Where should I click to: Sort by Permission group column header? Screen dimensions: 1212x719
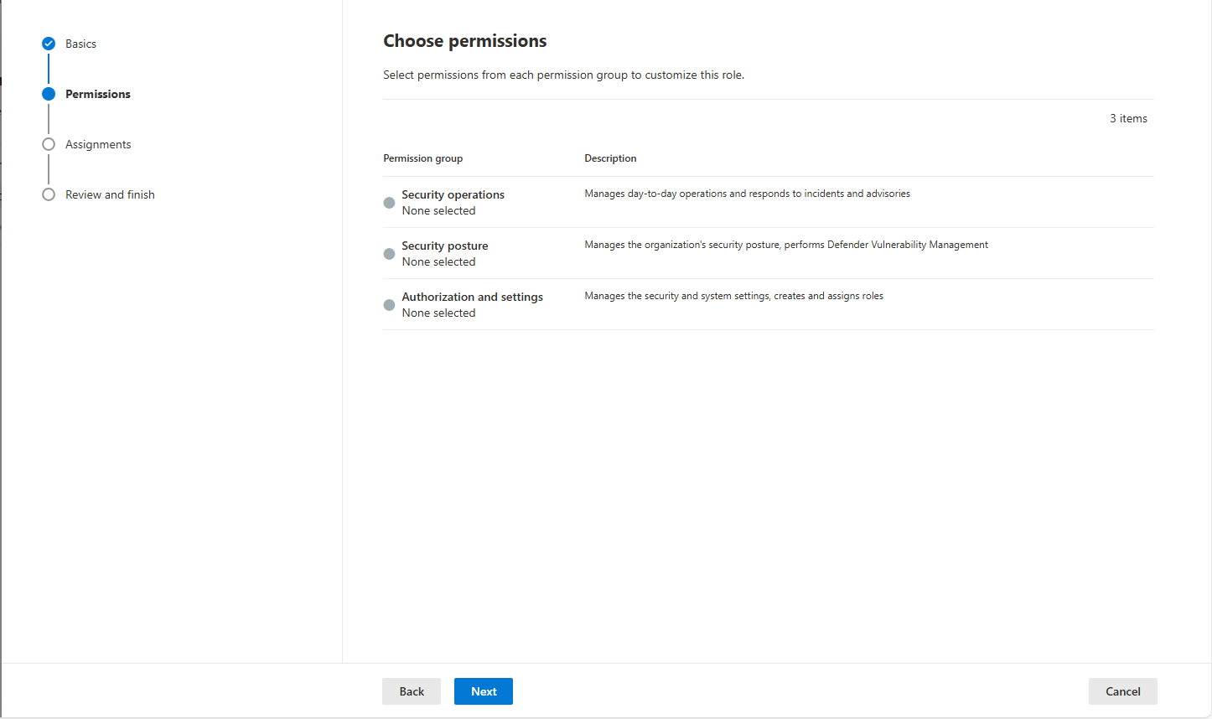click(x=422, y=158)
